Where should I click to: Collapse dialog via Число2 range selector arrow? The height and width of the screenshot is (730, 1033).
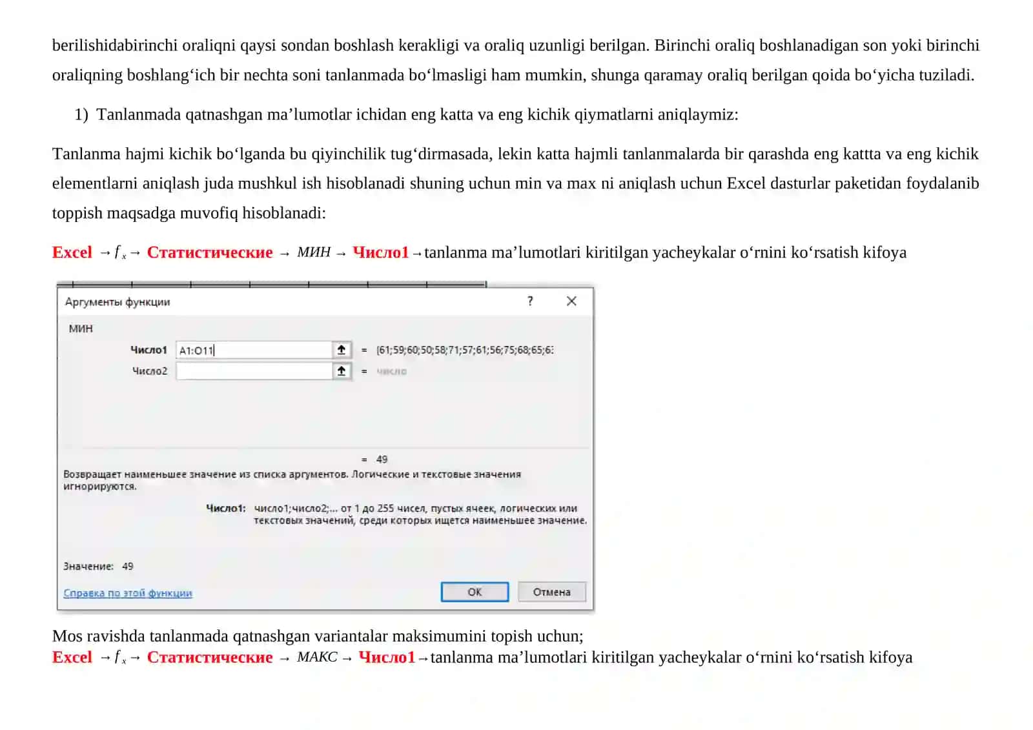click(342, 371)
